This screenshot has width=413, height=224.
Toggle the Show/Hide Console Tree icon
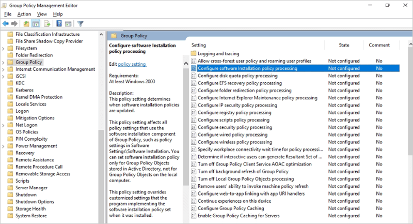click(36, 24)
